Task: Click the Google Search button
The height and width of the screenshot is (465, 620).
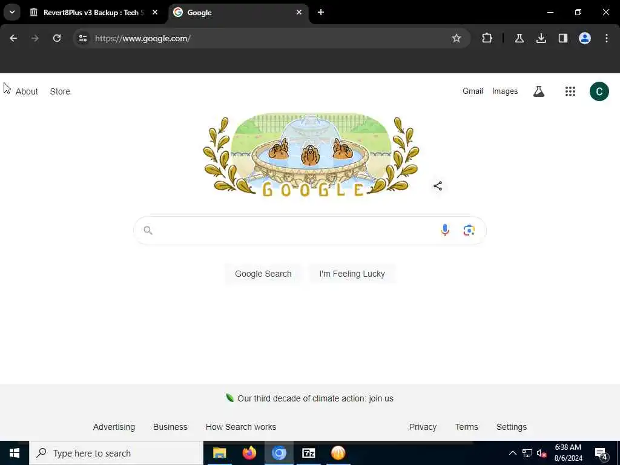Action: pos(263,274)
